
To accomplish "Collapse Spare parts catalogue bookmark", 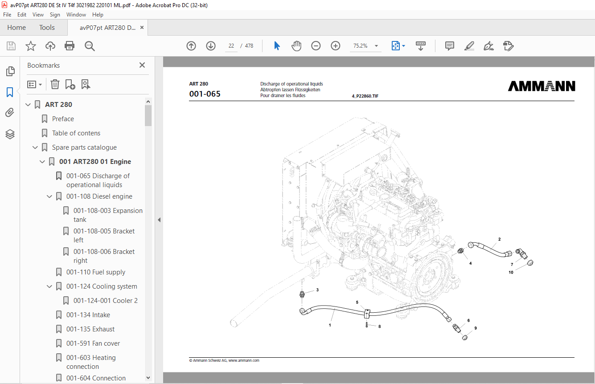I will pos(35,147).
